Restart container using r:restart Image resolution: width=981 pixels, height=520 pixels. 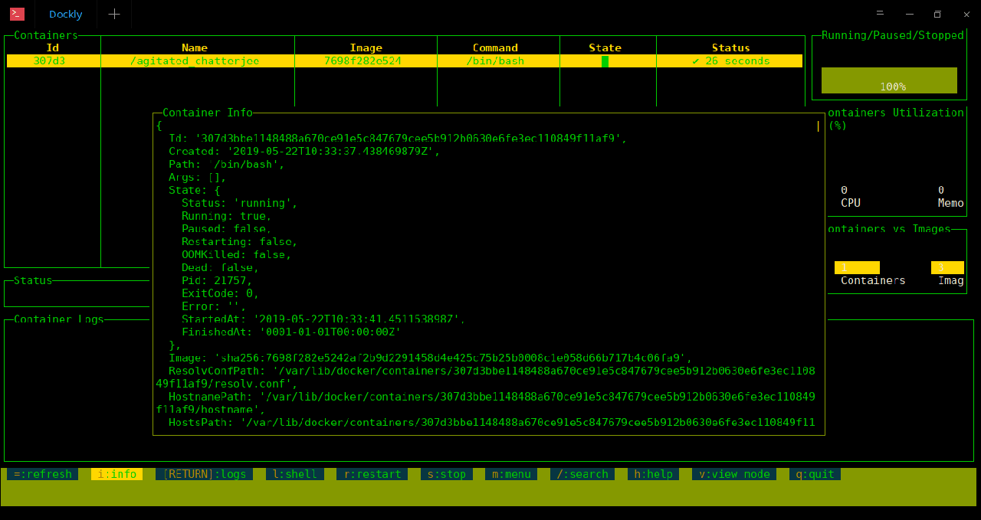[x=372, y=474]
